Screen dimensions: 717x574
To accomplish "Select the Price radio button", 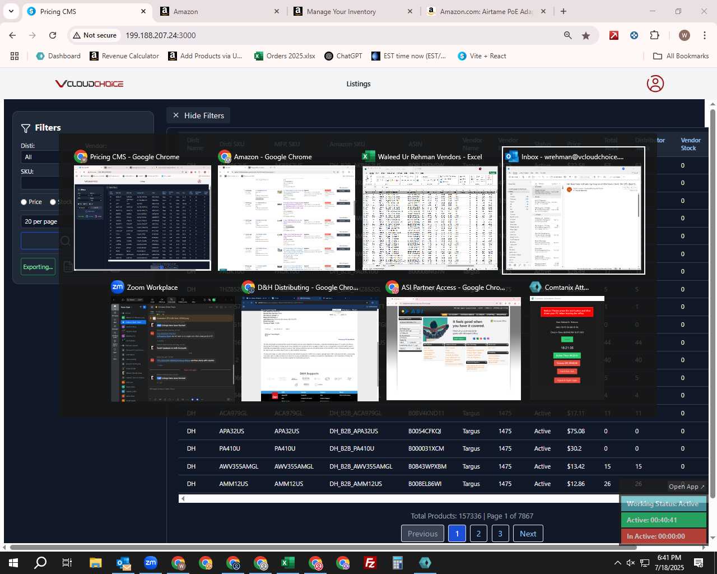I will pos(24,202).
